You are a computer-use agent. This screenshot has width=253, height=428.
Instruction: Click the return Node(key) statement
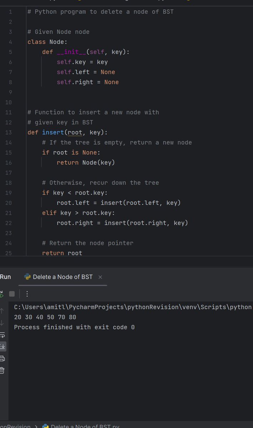click(x=86, y=163)
